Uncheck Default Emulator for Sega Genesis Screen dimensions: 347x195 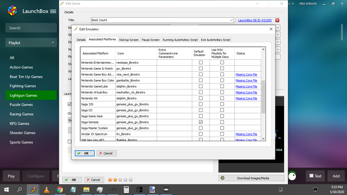[x=201, y=122]
